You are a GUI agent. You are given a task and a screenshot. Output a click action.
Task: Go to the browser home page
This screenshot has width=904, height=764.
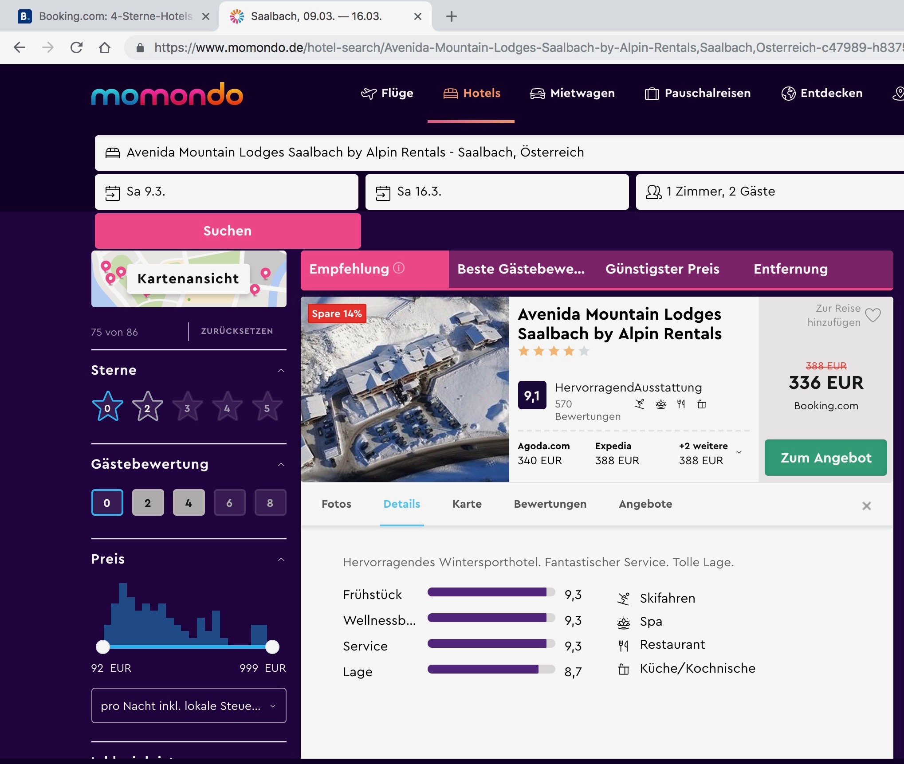(x=105, y=47)
